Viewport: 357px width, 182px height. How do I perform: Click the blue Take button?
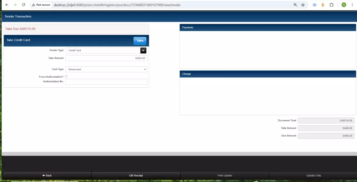point(140,41)
